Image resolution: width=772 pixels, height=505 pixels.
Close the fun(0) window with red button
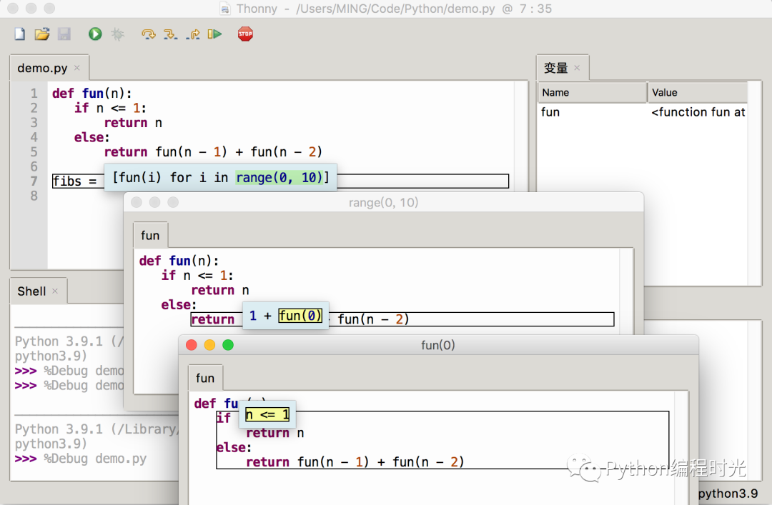coord(192,345)
